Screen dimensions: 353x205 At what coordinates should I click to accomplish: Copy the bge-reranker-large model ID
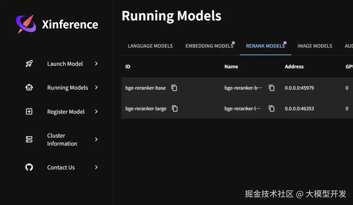tap(175, 109)
